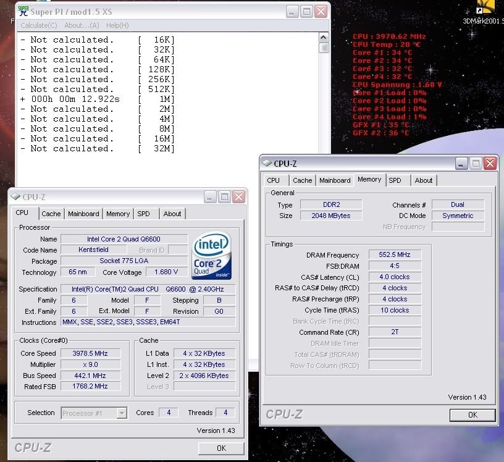Minimize the CPU-Z Memory window
Viewport: 504px width, 462px height.
[x=461, y=164]
